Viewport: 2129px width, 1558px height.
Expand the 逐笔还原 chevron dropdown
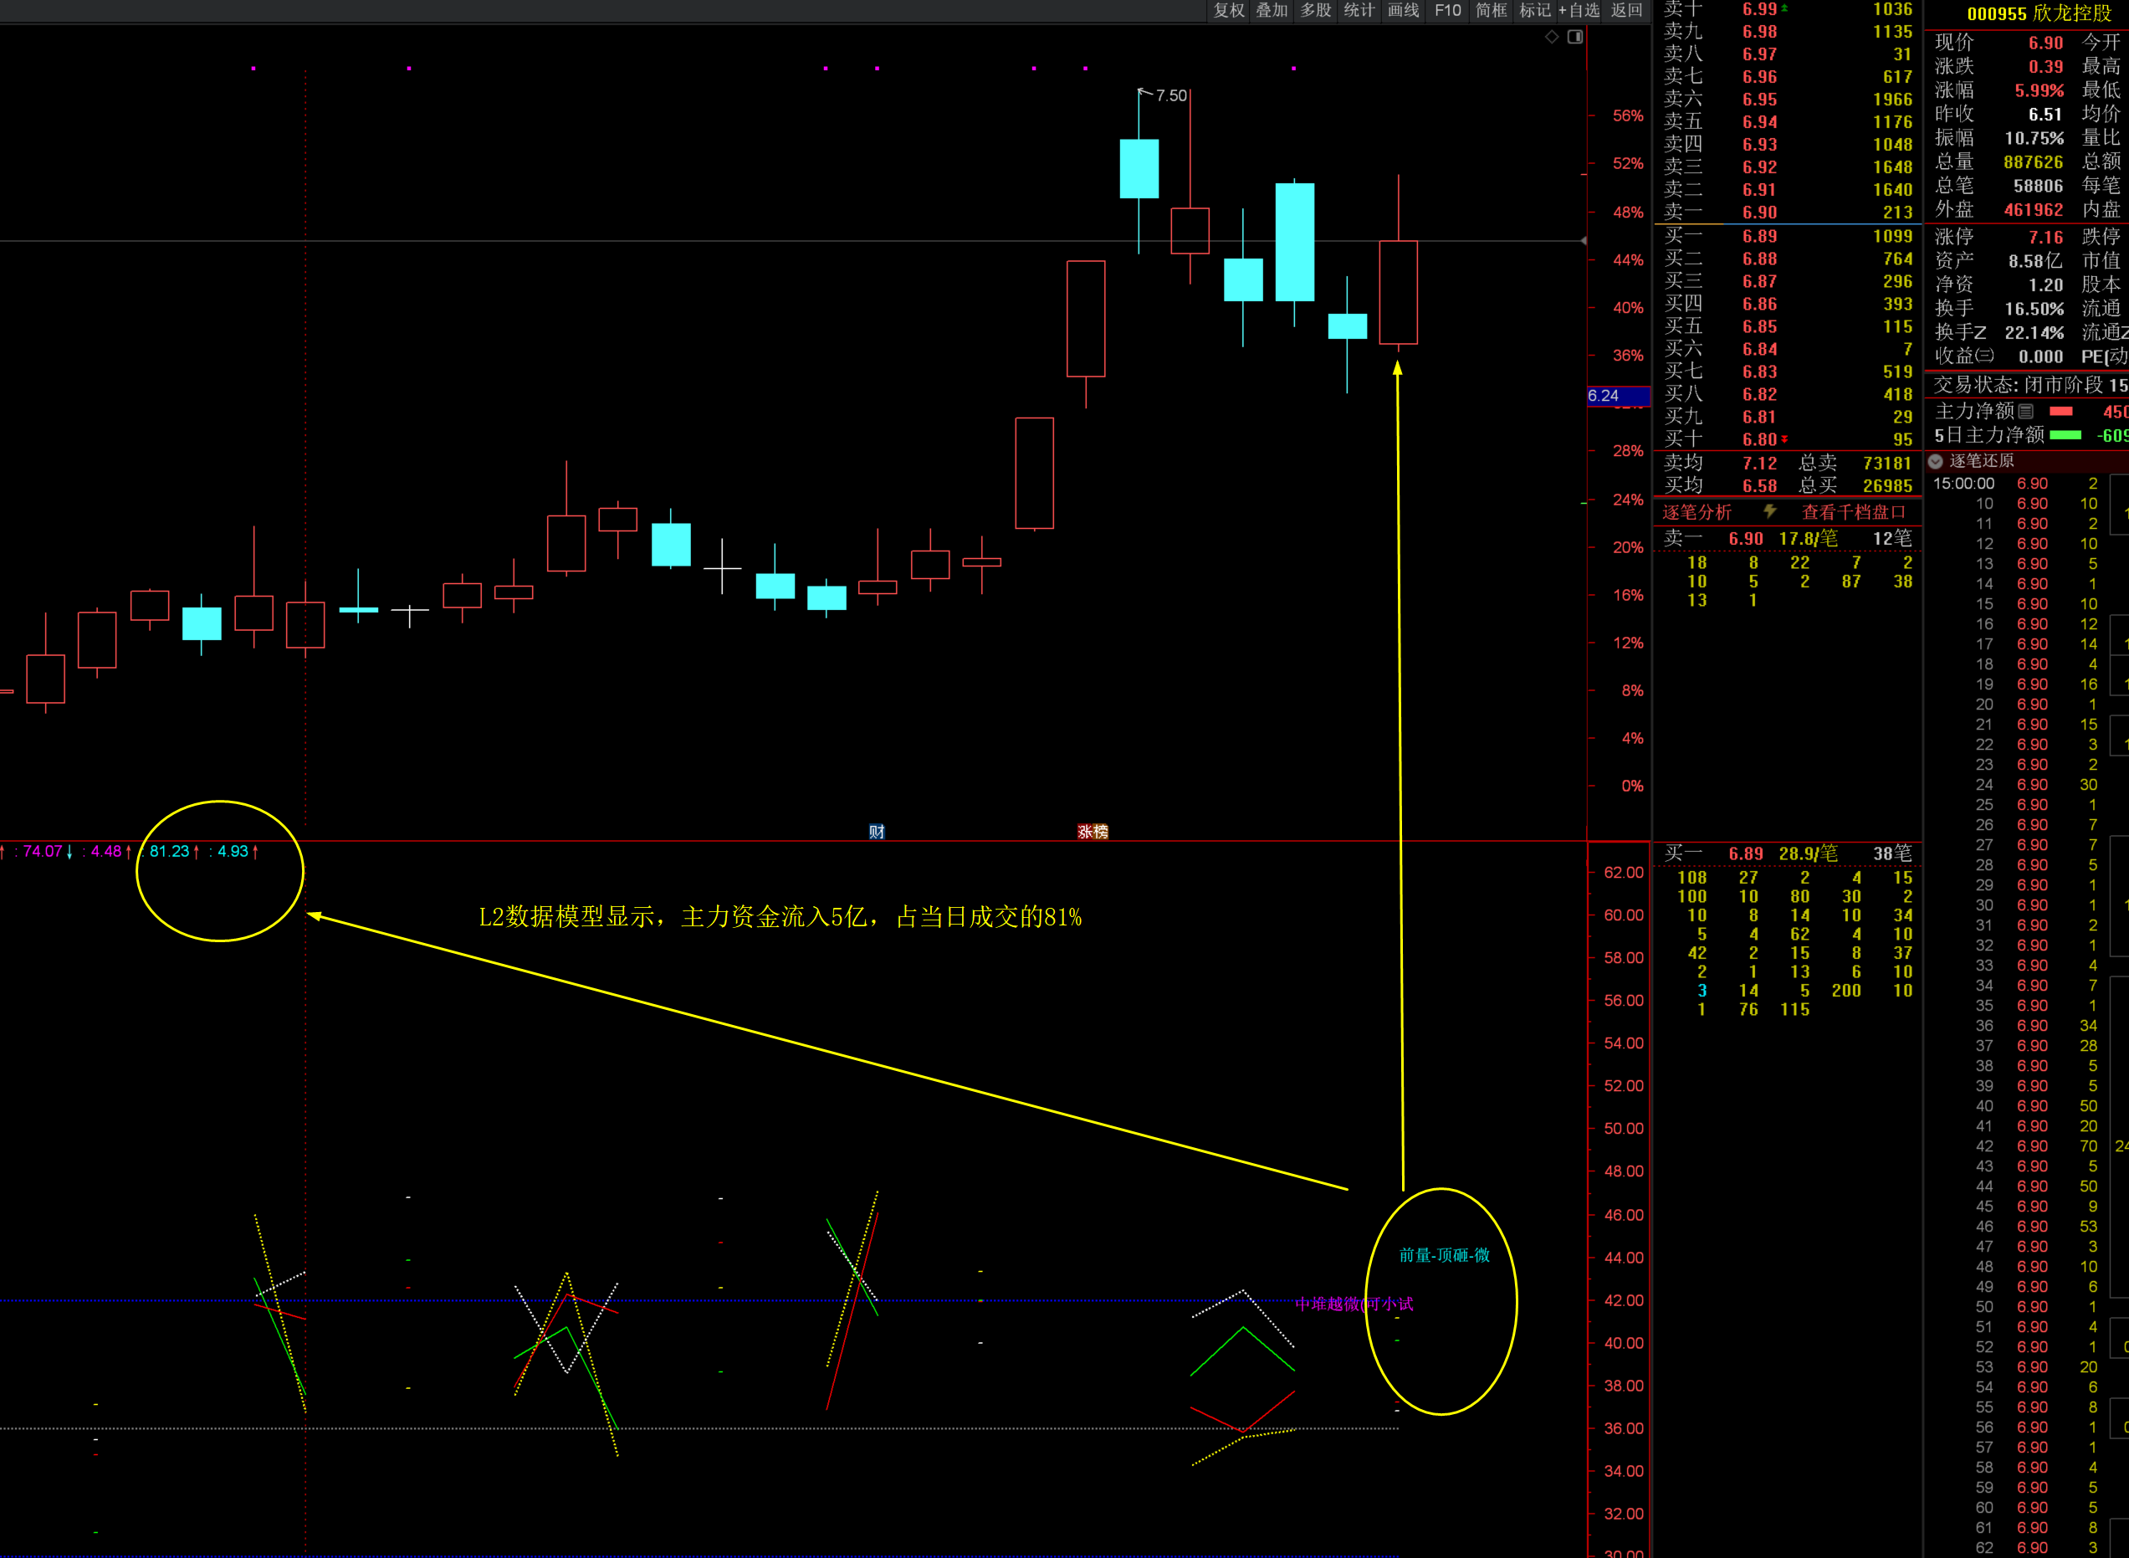(x=1936, y=461)
